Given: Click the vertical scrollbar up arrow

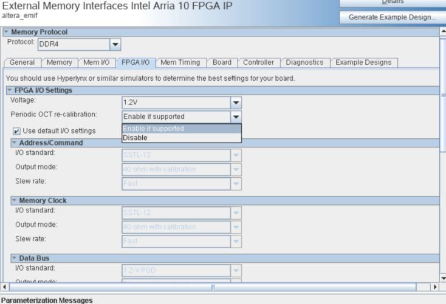Looking at the screenshot, I should point(443,32).
